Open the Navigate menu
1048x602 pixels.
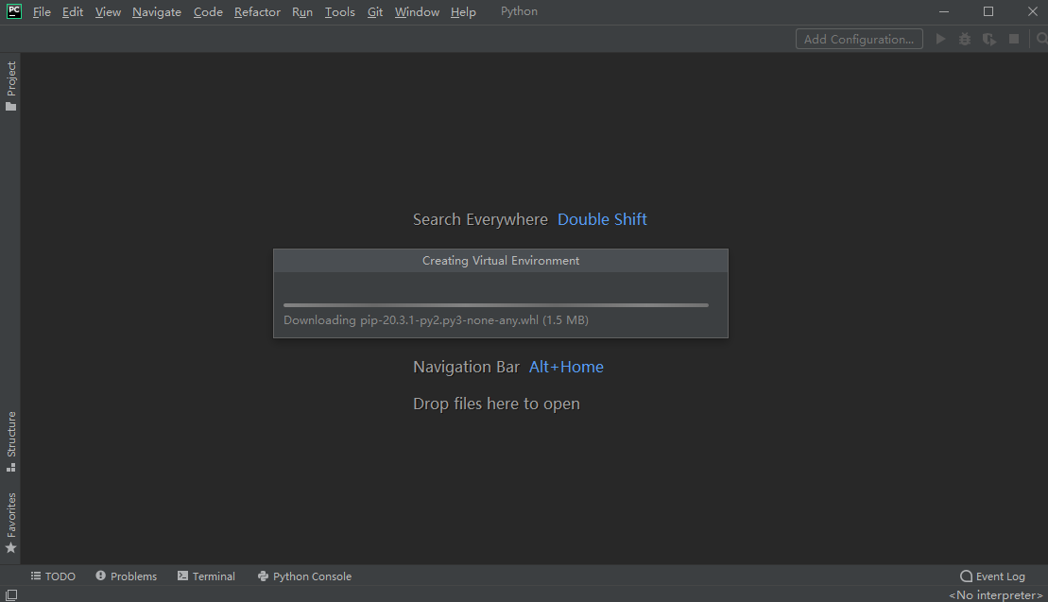[x=157, y=12]
